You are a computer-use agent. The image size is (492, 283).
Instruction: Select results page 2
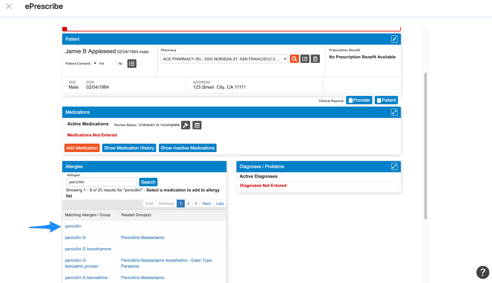tap(188, 204)
